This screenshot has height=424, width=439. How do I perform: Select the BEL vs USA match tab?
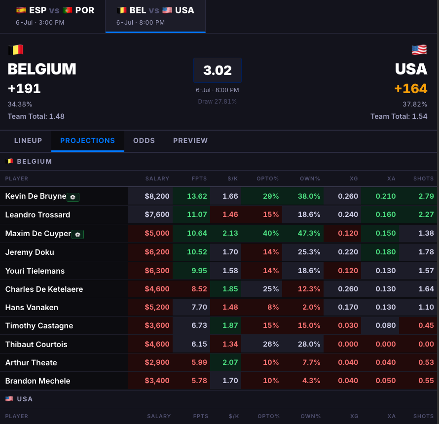tap(155, 16)
